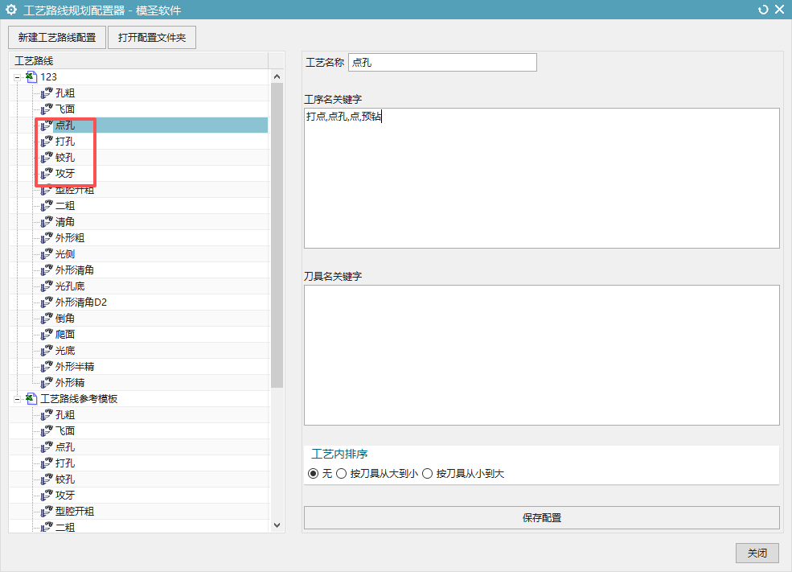
Task: Click the icon beside 点孔 in template group
Action: 47,447
